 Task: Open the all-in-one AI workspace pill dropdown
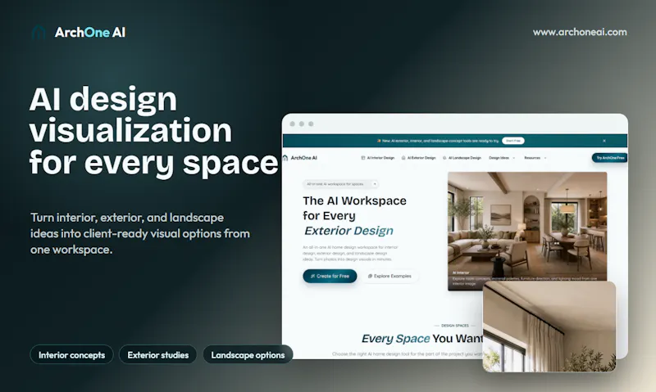(340, 184)
